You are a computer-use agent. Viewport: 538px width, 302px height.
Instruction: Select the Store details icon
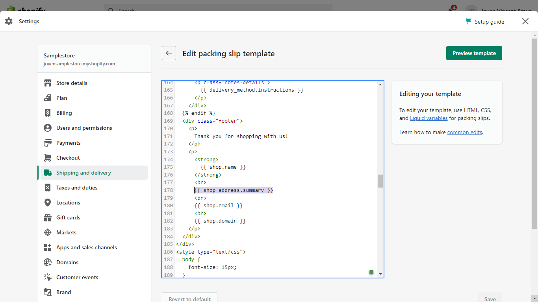point(48,83)
